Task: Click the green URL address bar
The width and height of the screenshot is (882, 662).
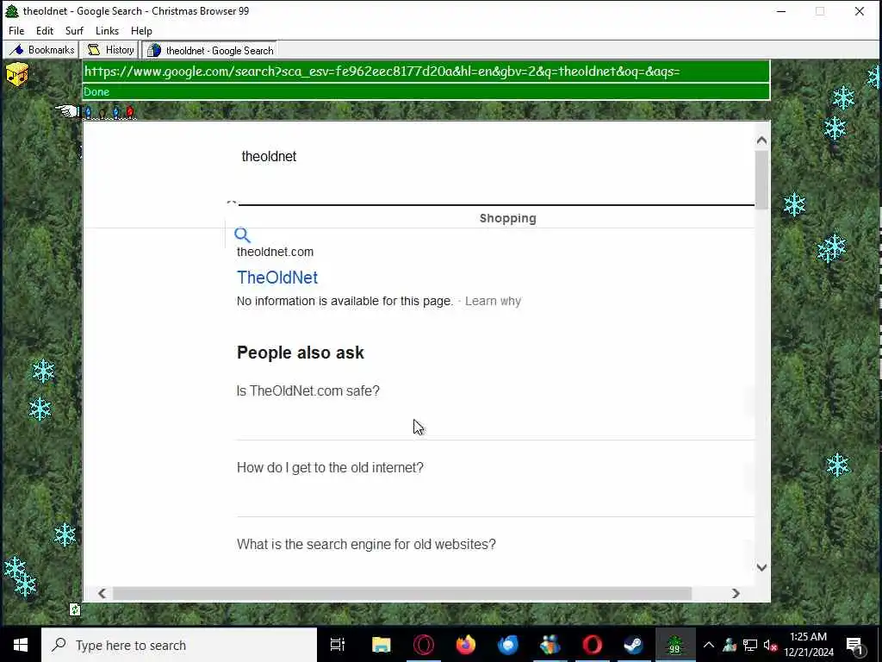Action: (x=425, y=72)
